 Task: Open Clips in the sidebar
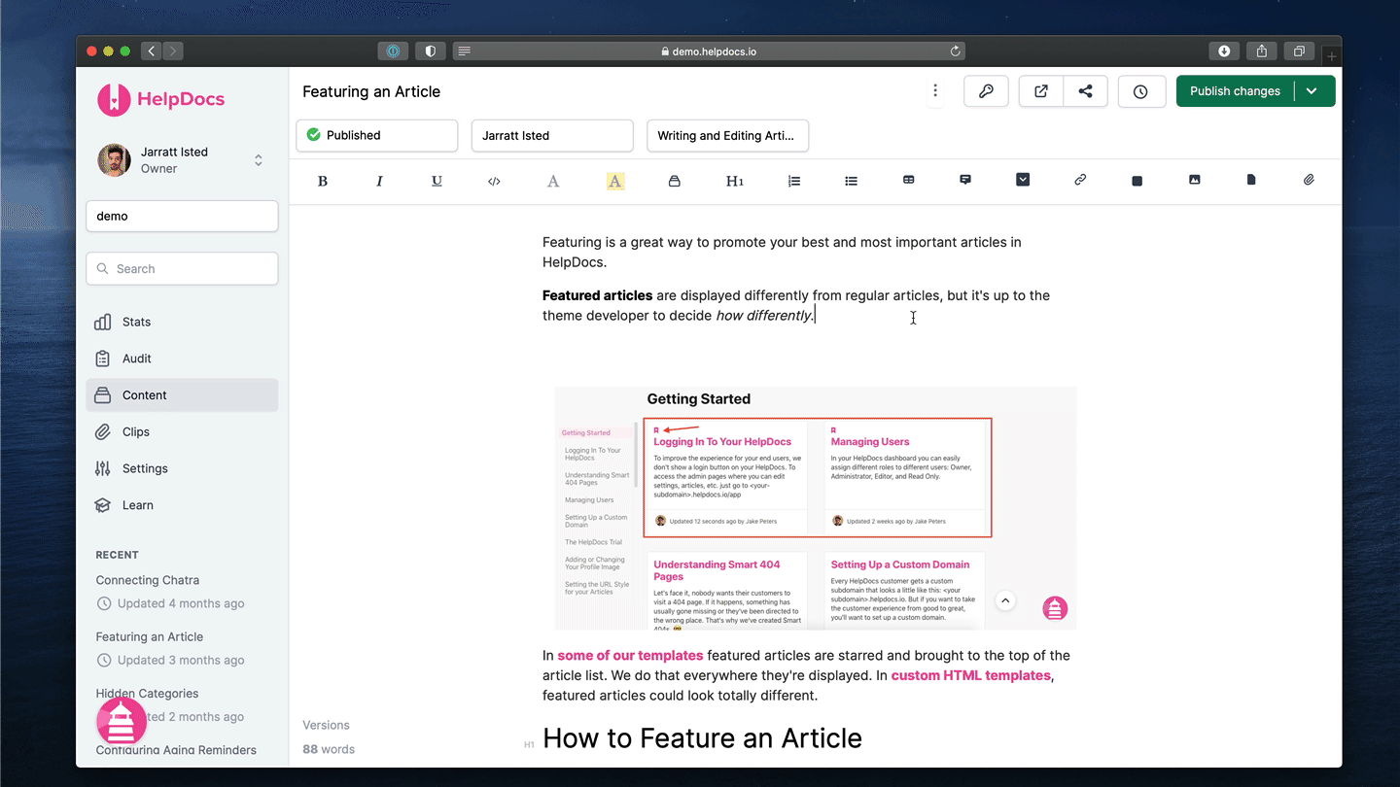coord(182,431)
